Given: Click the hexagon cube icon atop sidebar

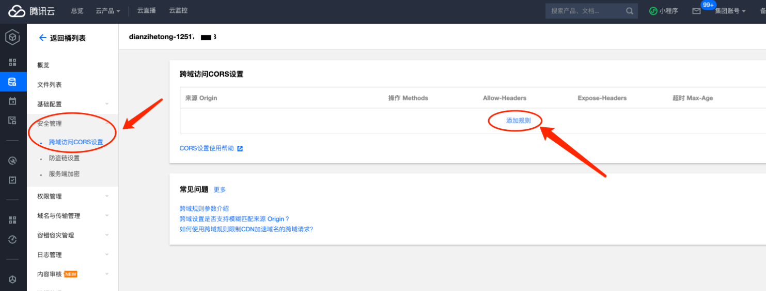Looking at the screenshot, I should (x=12, y=37).
